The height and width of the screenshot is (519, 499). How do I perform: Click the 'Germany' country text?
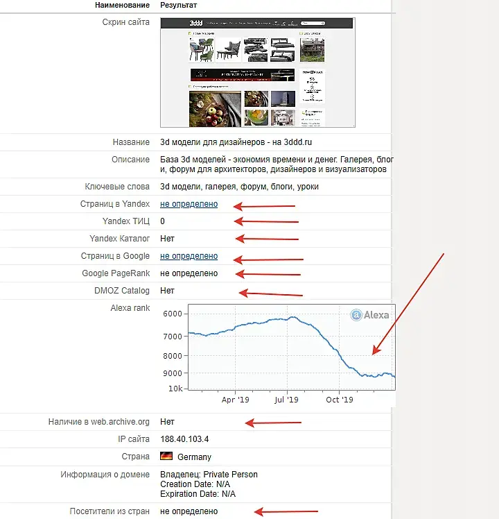pyautogui.click(x=195, y=457)
